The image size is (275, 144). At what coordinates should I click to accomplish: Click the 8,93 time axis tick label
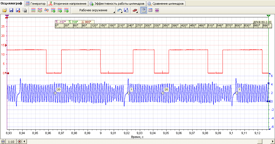click(9, 133)
